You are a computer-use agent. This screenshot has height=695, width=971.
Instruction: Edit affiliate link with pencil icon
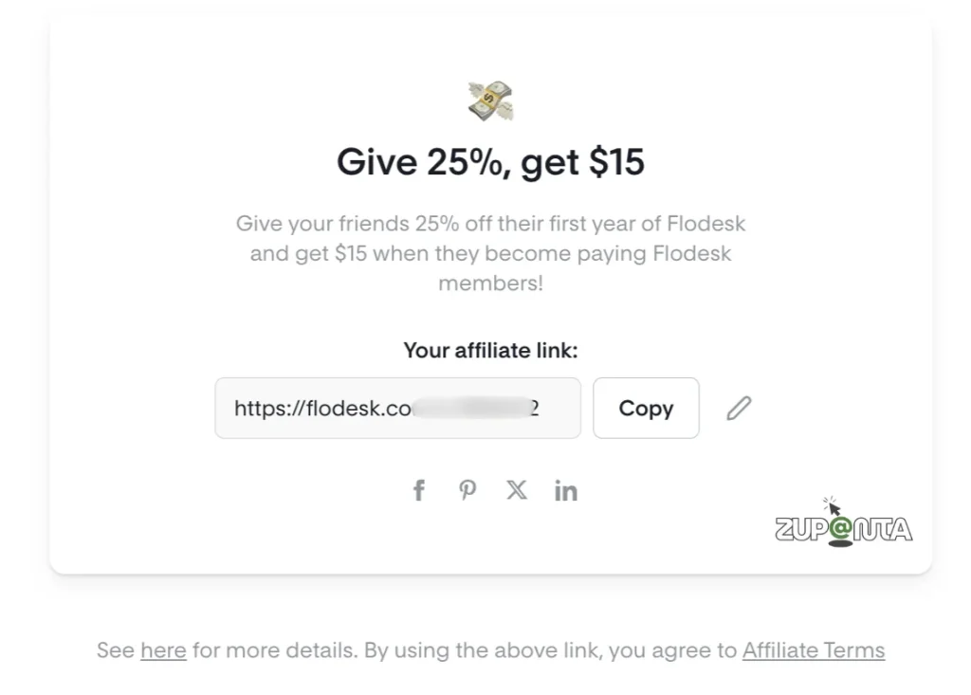739,409
